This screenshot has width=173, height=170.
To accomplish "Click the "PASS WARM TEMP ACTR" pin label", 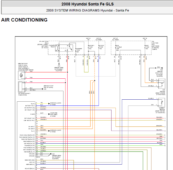I will click(27, 137).
